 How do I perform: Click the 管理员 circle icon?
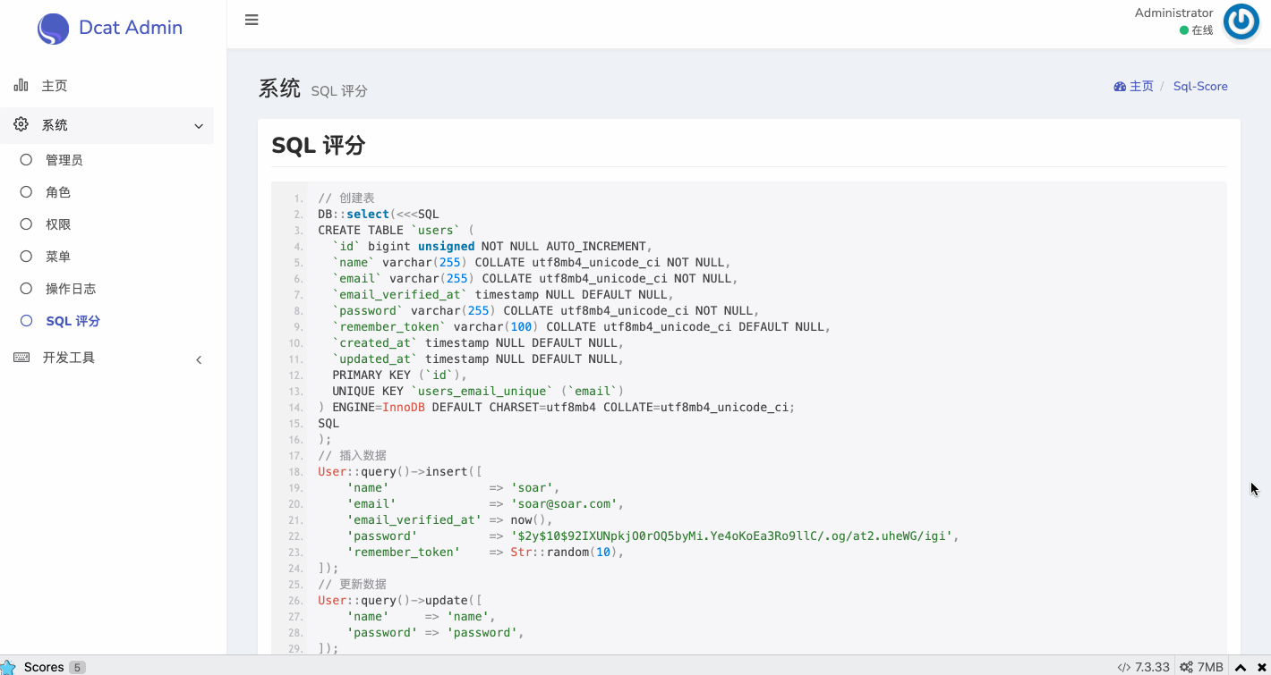point(26,159)
